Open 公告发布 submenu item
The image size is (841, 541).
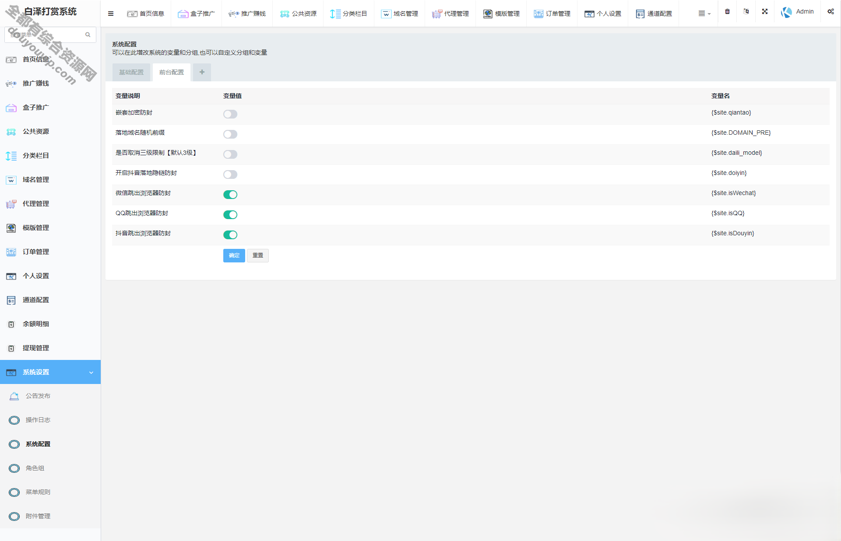click(x=50, y=396)
